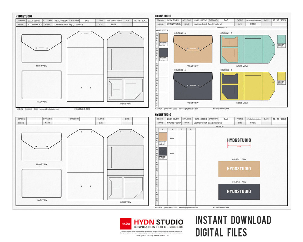Select the dark COLOR #2 - A front view
The image size is (303, 242).
pyautogui.click(x=193, y=86)
